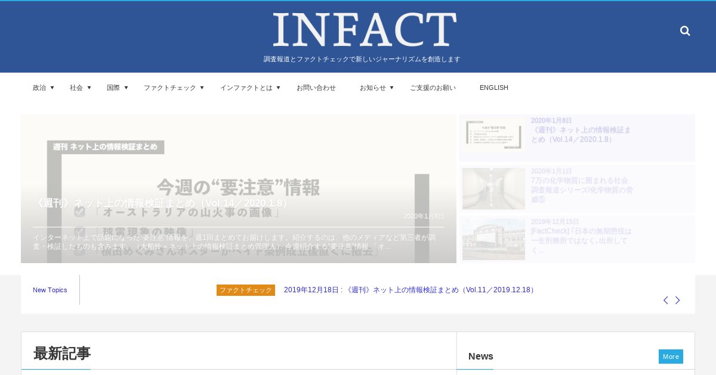Open sidebar link 《週刊》ネット上の情報検証まとめ Vol.14
Image resolution: width=716 pixels, height=375 pixels.
(581, 135)
